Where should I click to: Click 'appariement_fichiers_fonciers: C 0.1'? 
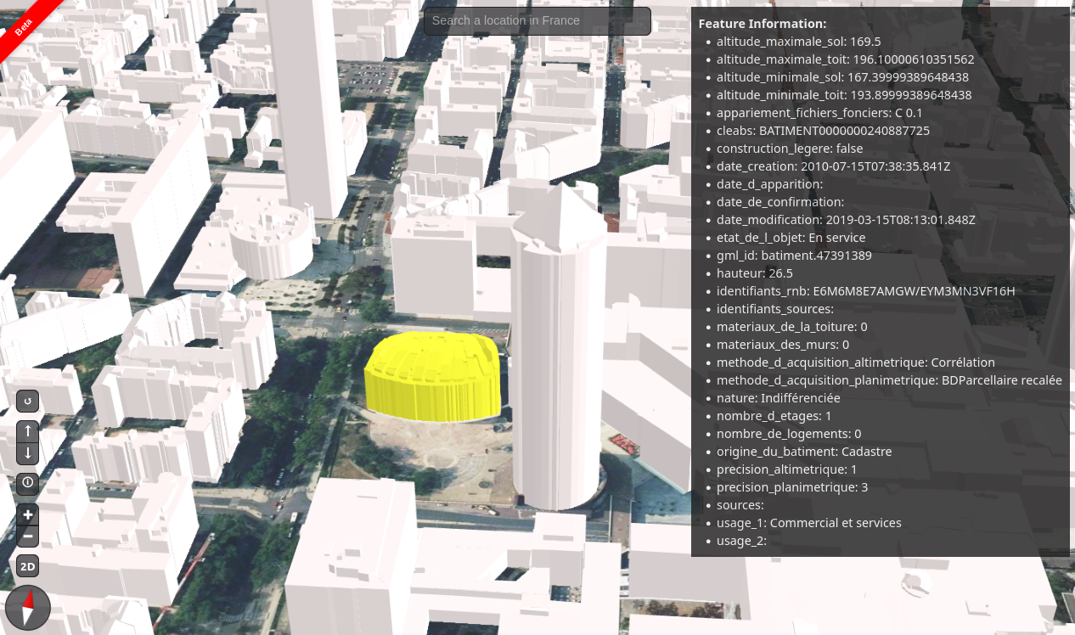point(819,113)
